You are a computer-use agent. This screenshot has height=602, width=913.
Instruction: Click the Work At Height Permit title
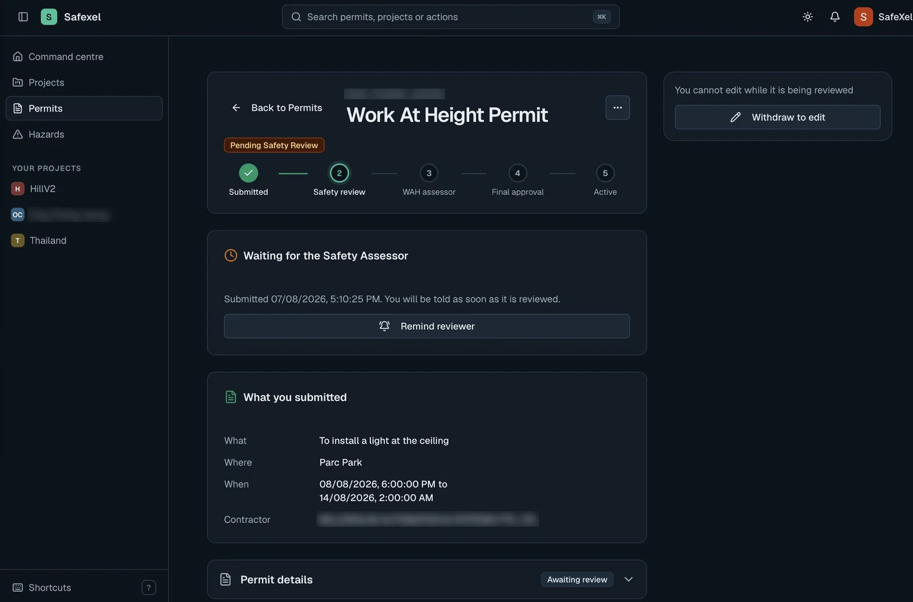[447, 115]
